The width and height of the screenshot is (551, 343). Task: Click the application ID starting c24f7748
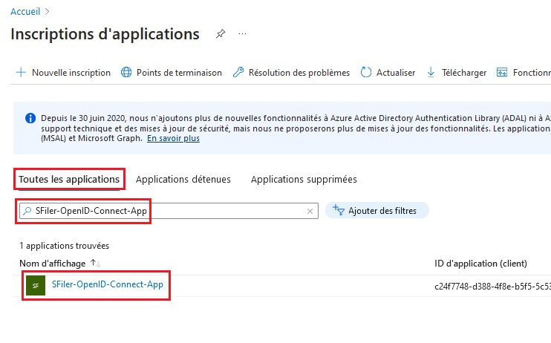coord(492,287)
